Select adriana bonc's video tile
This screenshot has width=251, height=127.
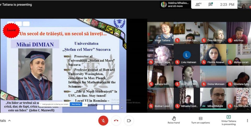[x=160, y=77]
